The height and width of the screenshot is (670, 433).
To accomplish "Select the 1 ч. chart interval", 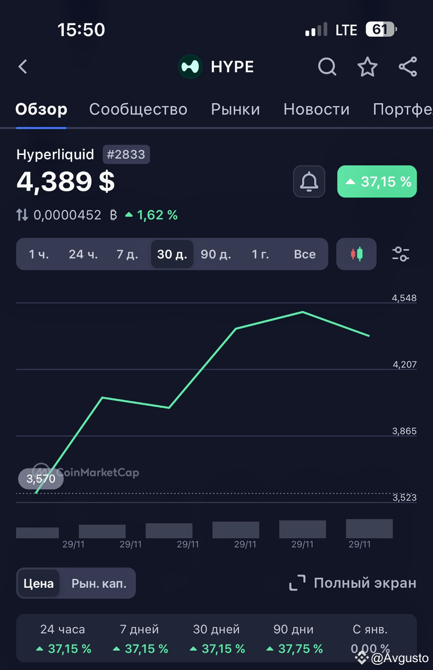I will [x=38, y=254].
